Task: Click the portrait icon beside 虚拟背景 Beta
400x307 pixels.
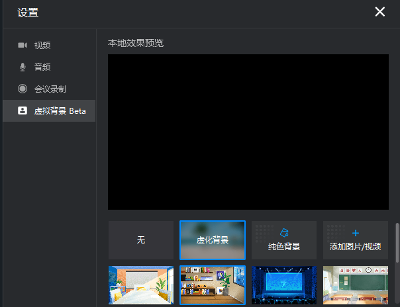Action: pos(22,110)
